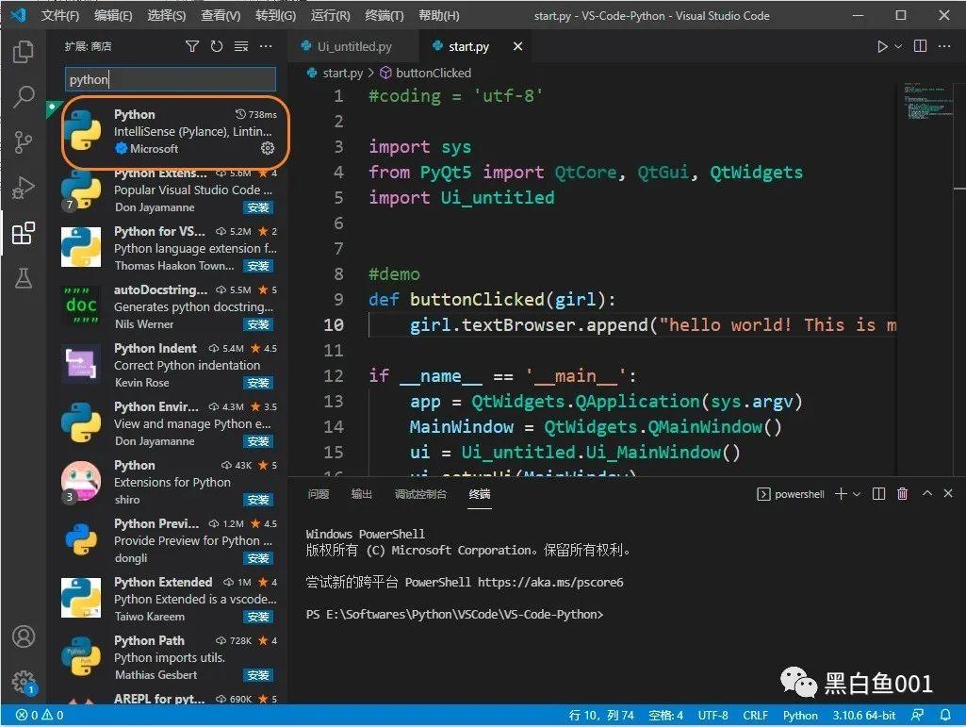Click the filter extensions funnel icon

[x=192, y=45]
